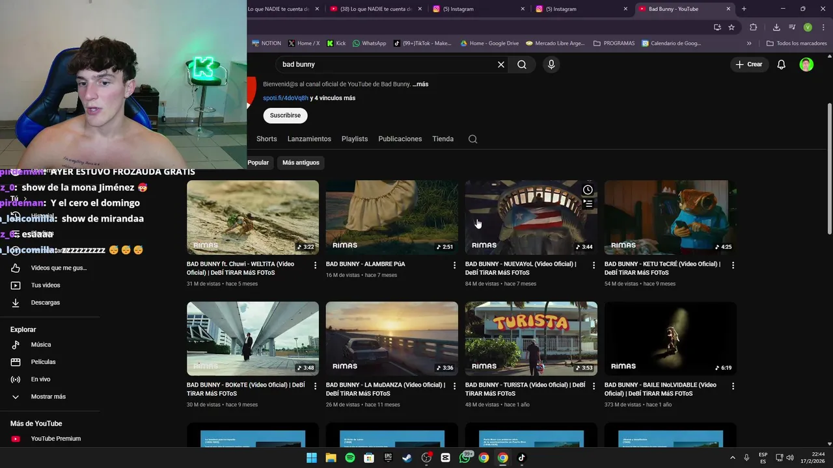Switch to the '(38) Lo que NADIE' browser tab

tap(375, 9)
